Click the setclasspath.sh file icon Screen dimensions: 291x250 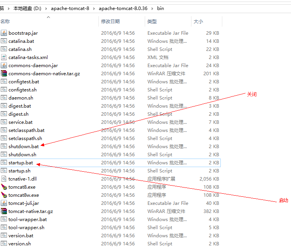pyautogui.click(x=4, y=138)
